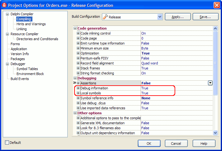Viewport: 222px width, 151px height.
Task: Select Hints and Warnings in the tree
Action: pos(31,24)
